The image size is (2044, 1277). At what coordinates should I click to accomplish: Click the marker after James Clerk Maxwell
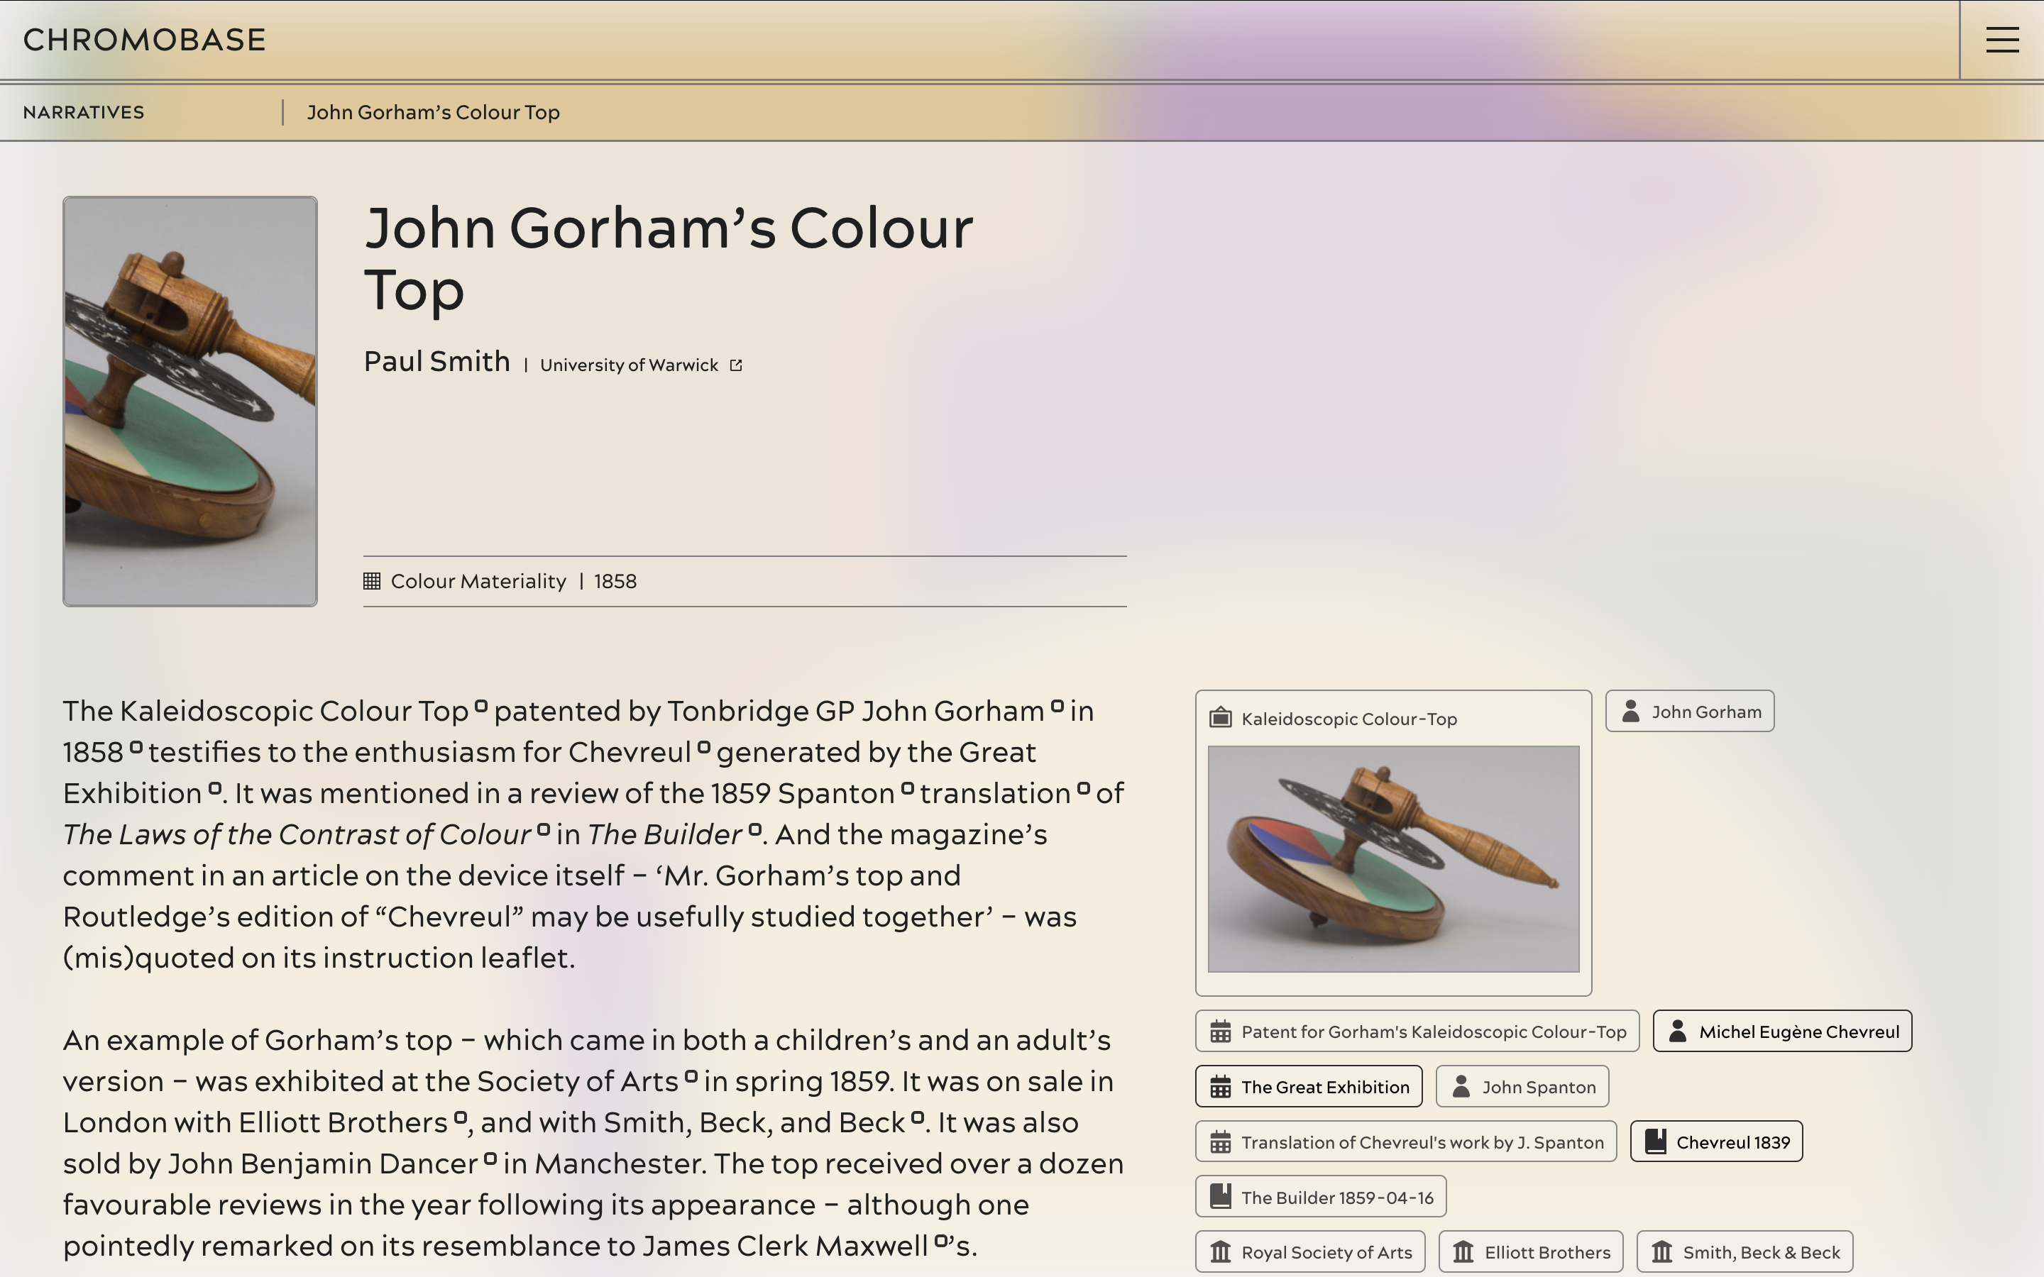point(941,1241)
